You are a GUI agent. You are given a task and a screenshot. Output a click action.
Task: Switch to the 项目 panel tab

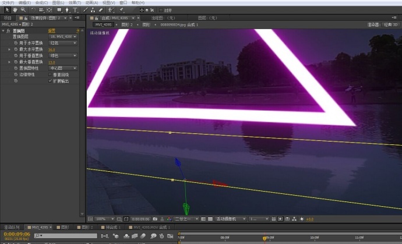[x=8, y=18]
